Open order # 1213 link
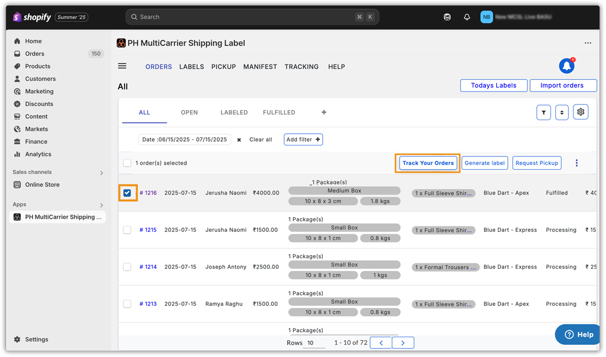The width and height of the screenshot is (606, 357). [x=148, y=304]
